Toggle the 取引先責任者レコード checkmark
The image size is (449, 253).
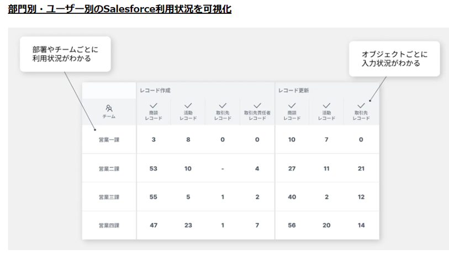(x=257, y=105)
